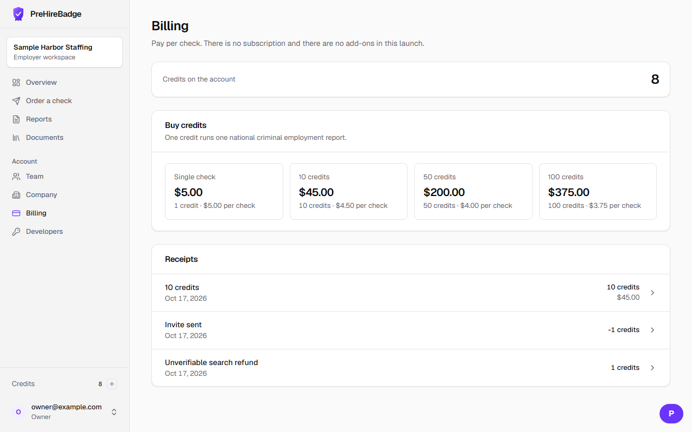
Task: Buy the Single check $5.00 package
Action: click(x=224, y=192)
